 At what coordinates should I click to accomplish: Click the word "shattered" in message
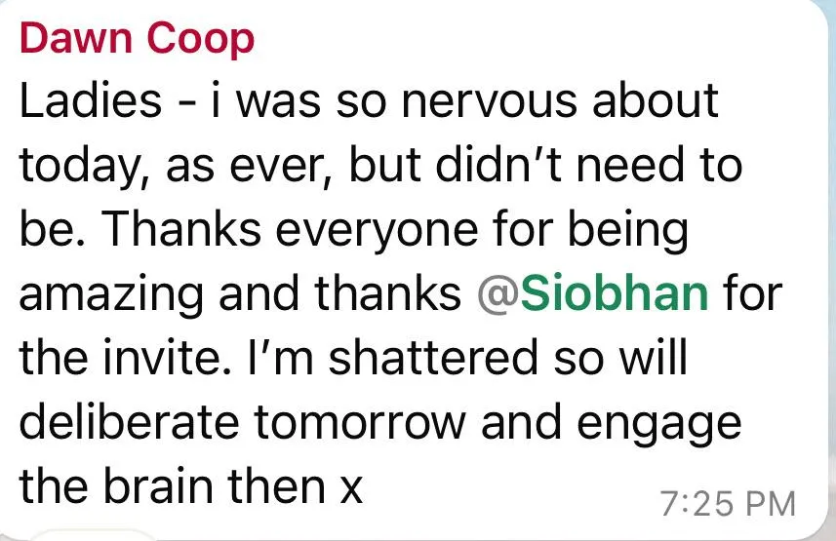point(433,357)
